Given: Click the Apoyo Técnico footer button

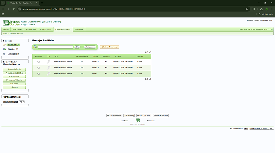Looking at the screenshot, I should (144, 115).
